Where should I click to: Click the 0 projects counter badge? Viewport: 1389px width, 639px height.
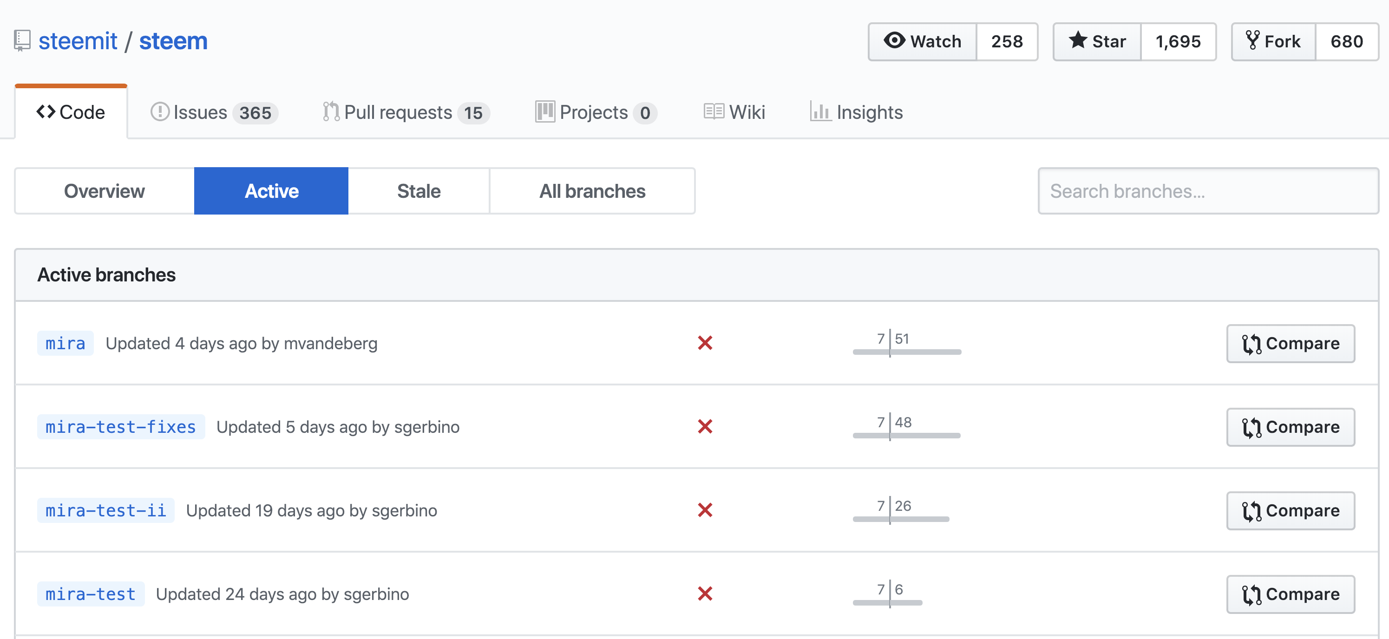coord(645,113)
